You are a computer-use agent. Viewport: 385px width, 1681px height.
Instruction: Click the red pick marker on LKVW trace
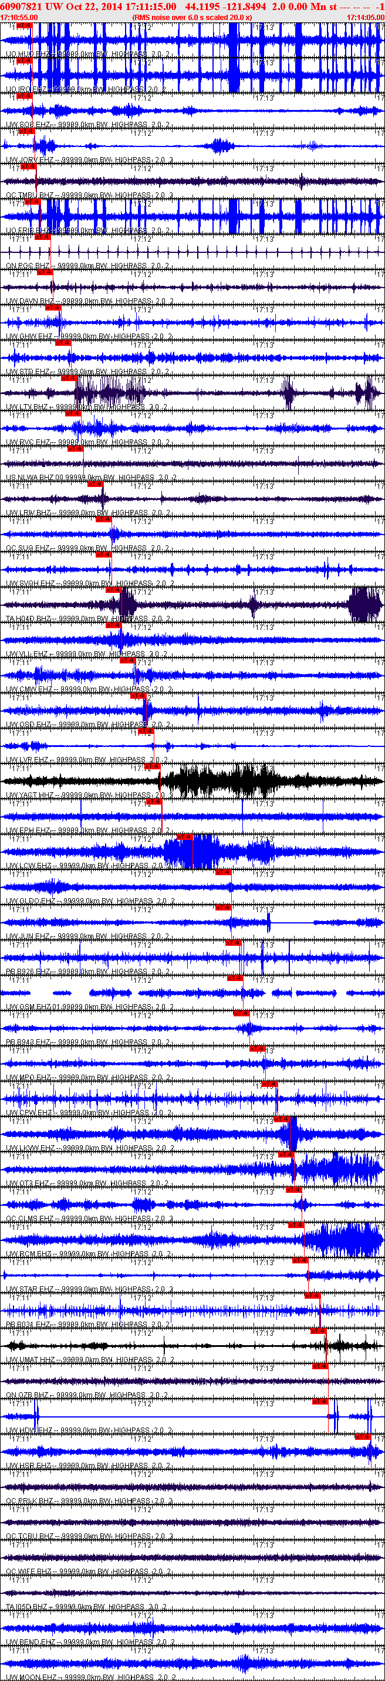point(282,1119)
